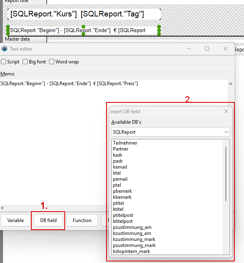Image resolution: width=244 pixels, height=263 pixels.
Task: Maximize the Text editor window
Action: (207, 49)
